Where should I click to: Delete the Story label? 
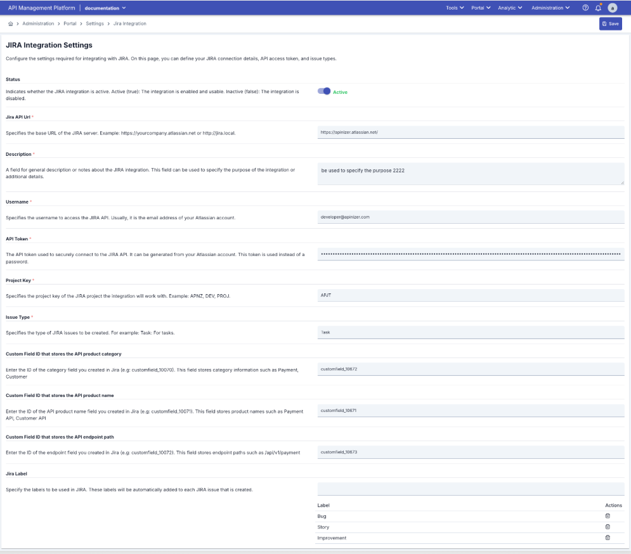(x=608, y=527)
